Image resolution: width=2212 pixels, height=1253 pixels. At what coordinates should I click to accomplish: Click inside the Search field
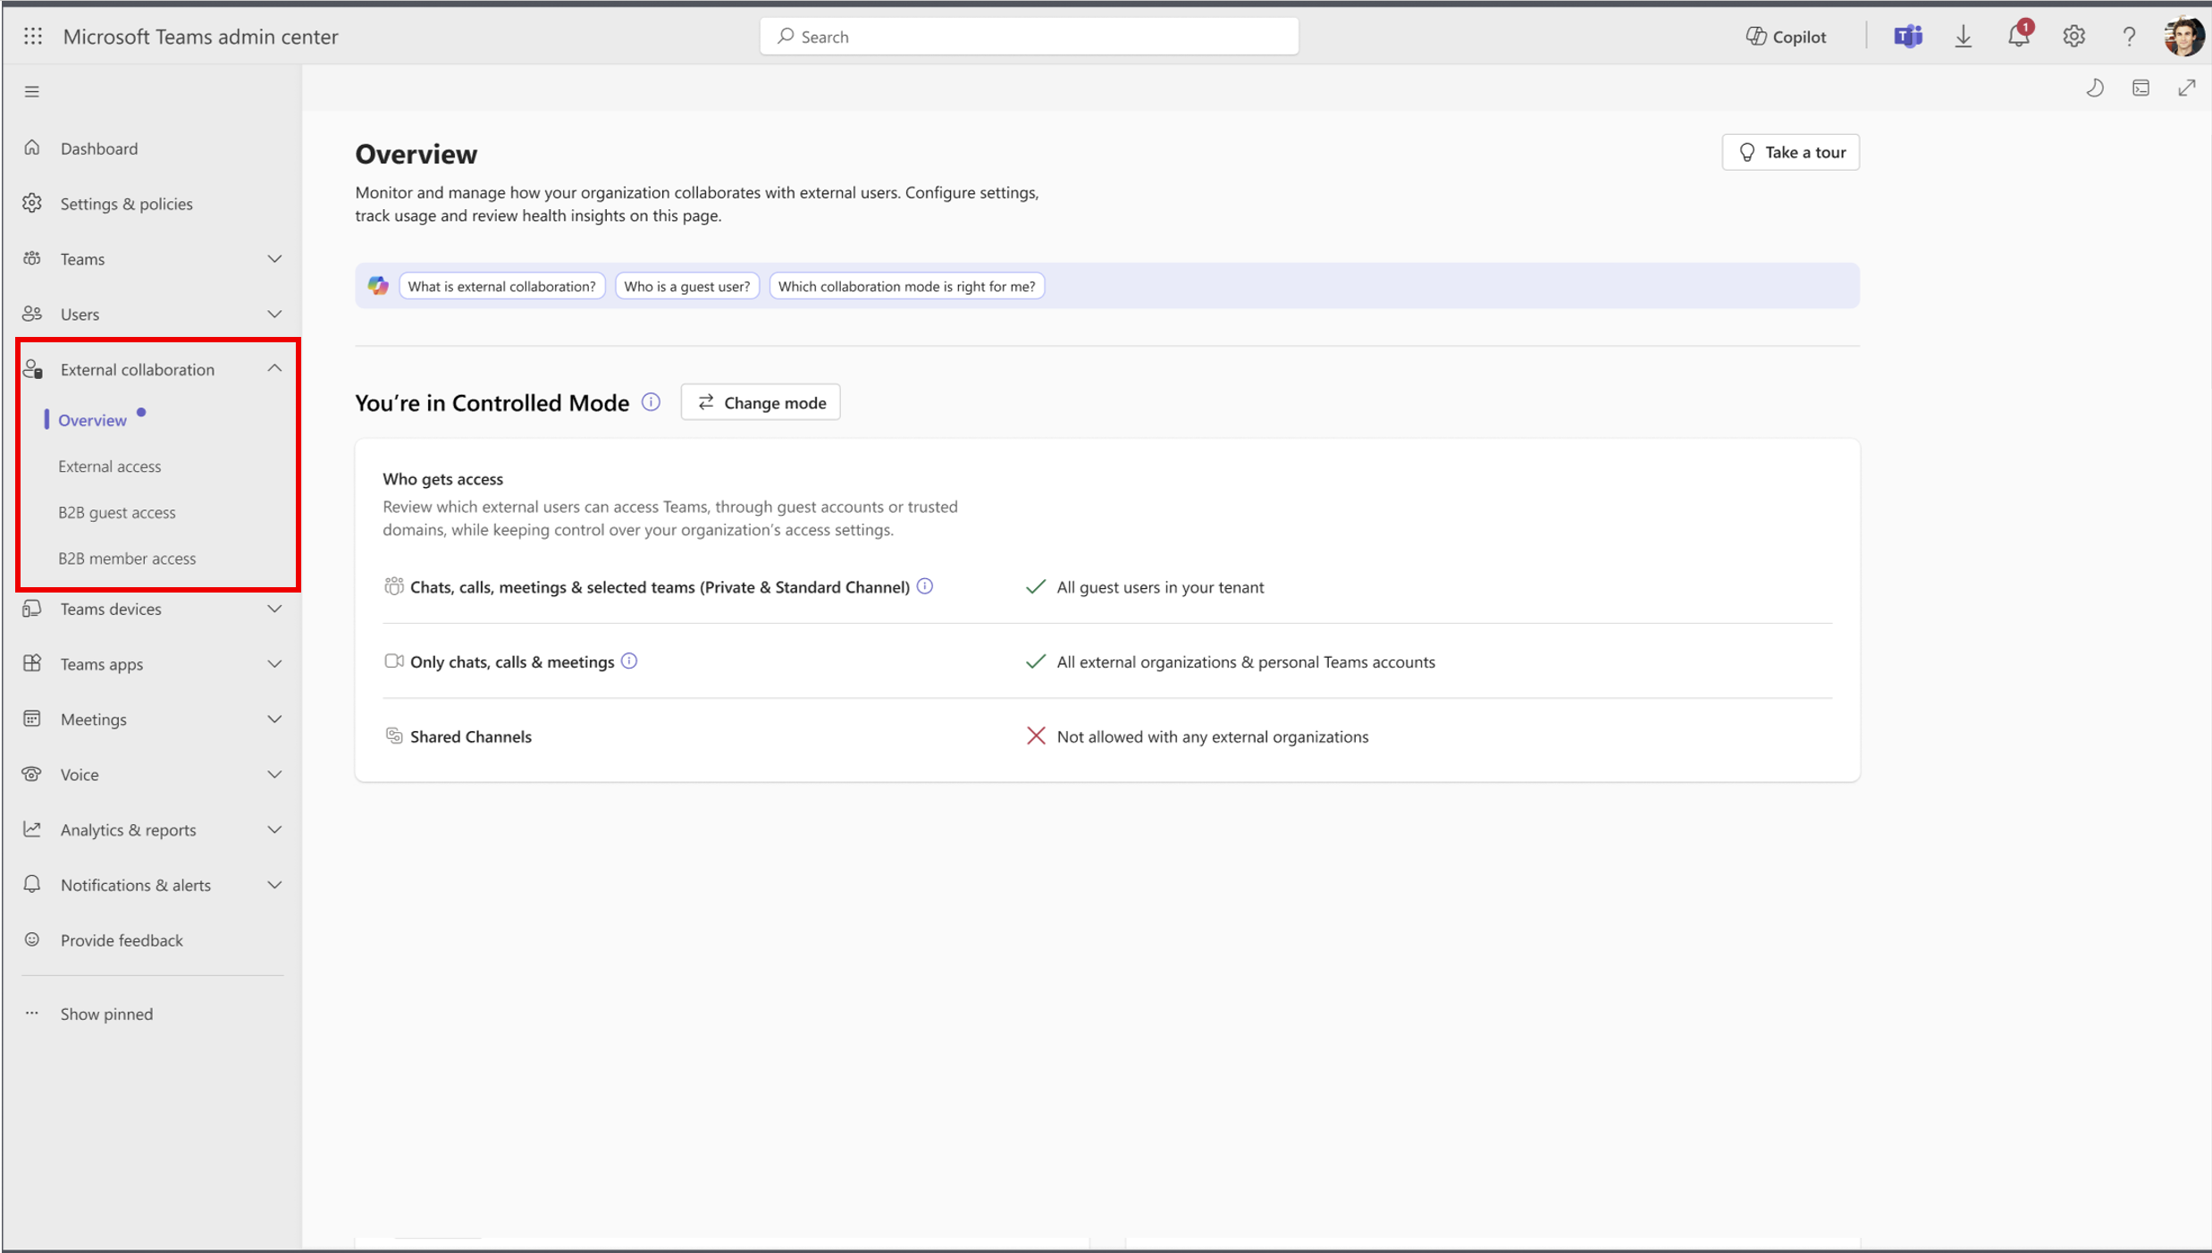(x=1028, y=36)
